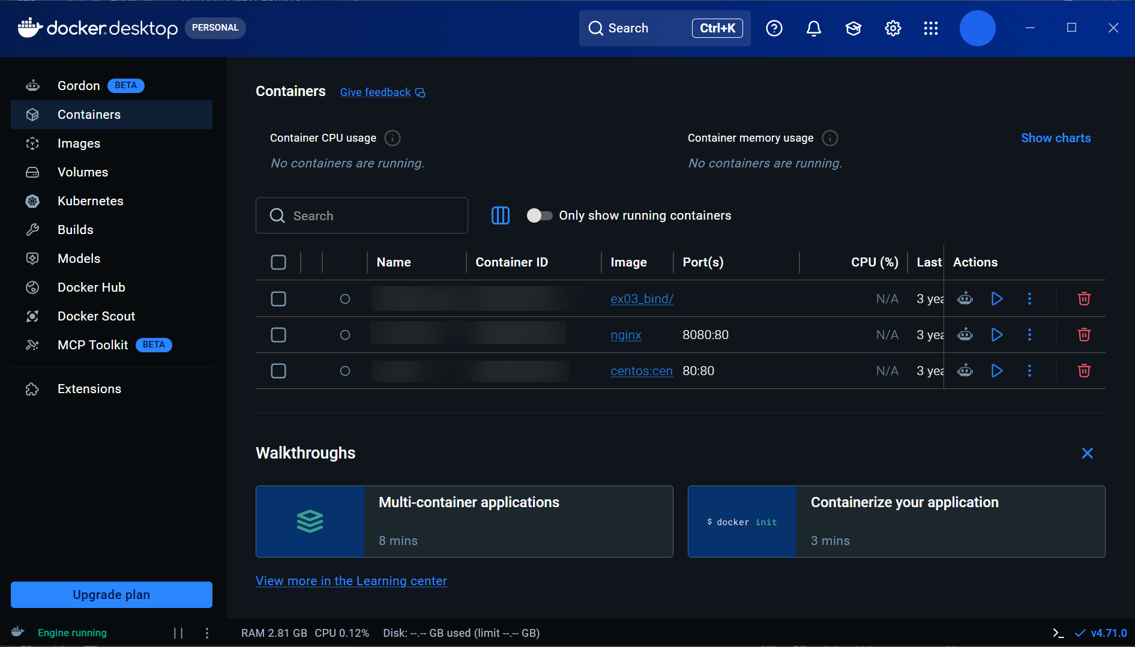Click the containers search field

pos(362,215)
